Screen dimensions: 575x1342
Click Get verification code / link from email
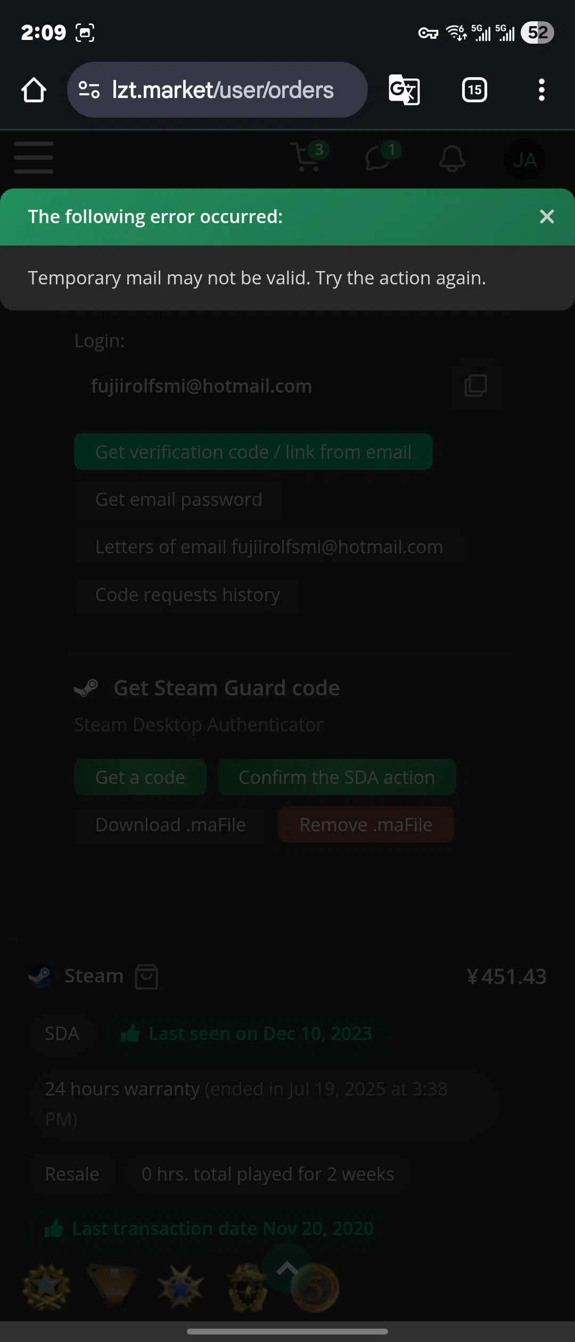tap(253, 452)
